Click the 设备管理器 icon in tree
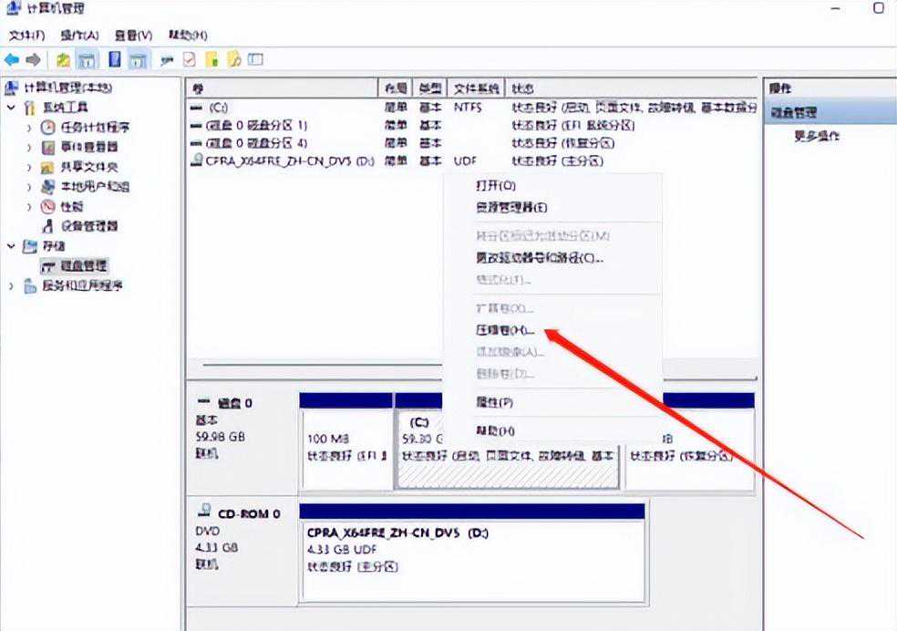The width and height of the screenshot is (897, 631). coord(48,226)
